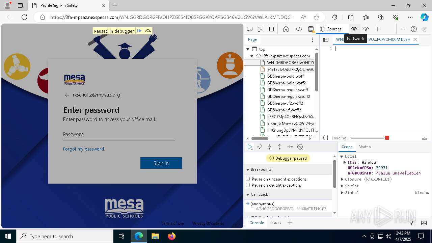
Task: Open Privacy & cookies link
Action: click(x=208, y=223)
